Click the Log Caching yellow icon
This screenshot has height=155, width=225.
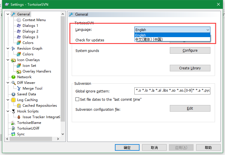pyautogui.click(x=13, y=100)
